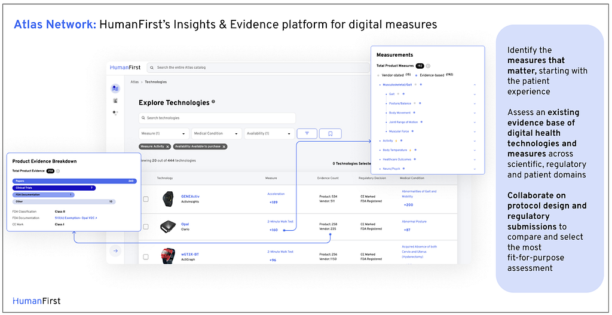Remove the Measure: Activity filter chip
612x315 pixels.
167,146
